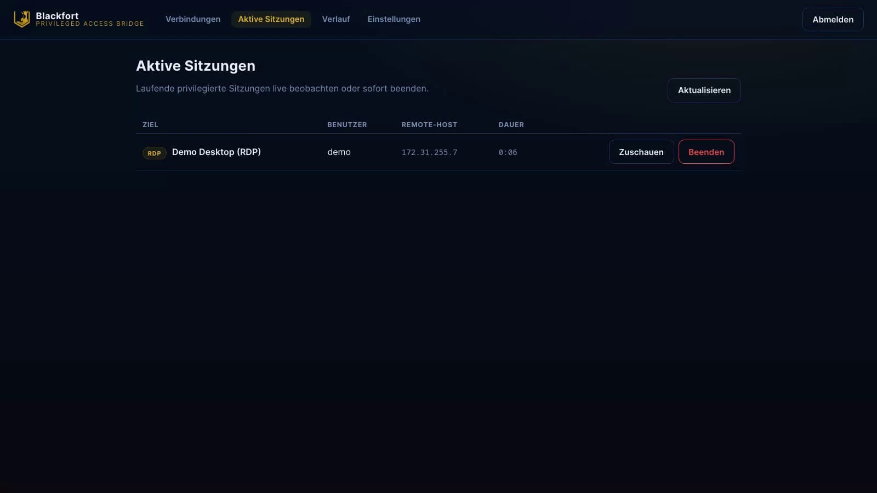Select the Aktive Sitzungen tab
This screenshot has height=493, width=877.
coord(271,19)
